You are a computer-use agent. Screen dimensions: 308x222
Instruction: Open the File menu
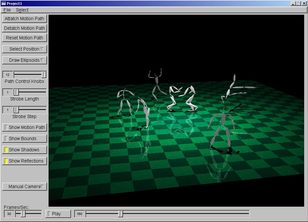coord(7,10)
